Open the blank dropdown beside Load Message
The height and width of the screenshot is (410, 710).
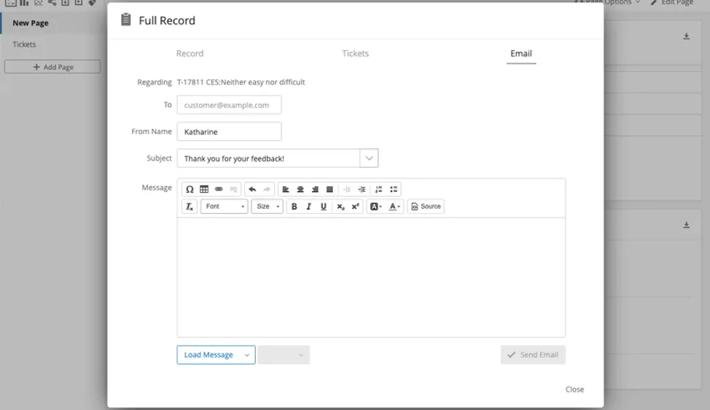click(x=284, y=355)
